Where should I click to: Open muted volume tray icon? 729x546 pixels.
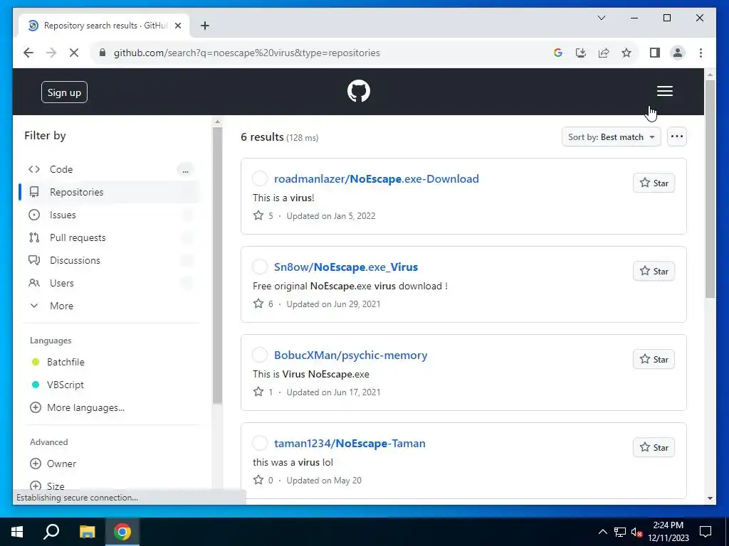[637, 532]
